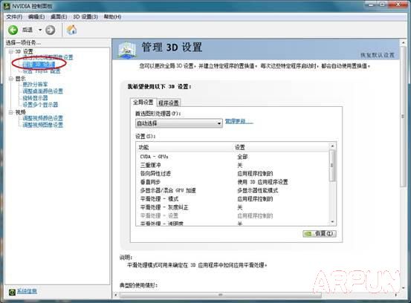Open the back history dropdown arrow
The image size is (411, 303).
(40, 30)
